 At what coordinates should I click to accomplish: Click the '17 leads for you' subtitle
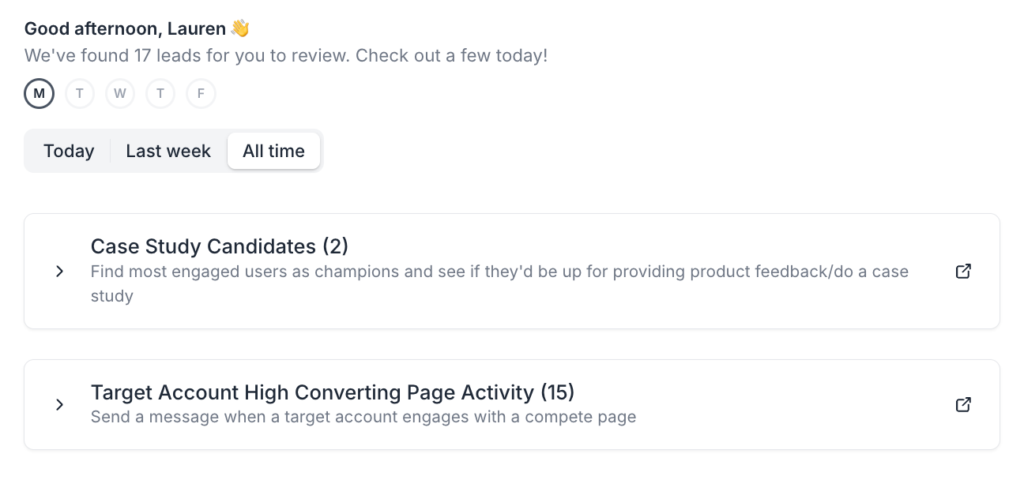click(285, 56)
